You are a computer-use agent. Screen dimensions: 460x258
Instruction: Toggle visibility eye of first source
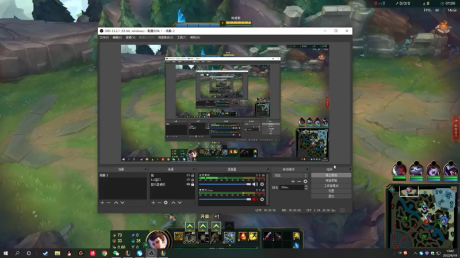[188, 175]
